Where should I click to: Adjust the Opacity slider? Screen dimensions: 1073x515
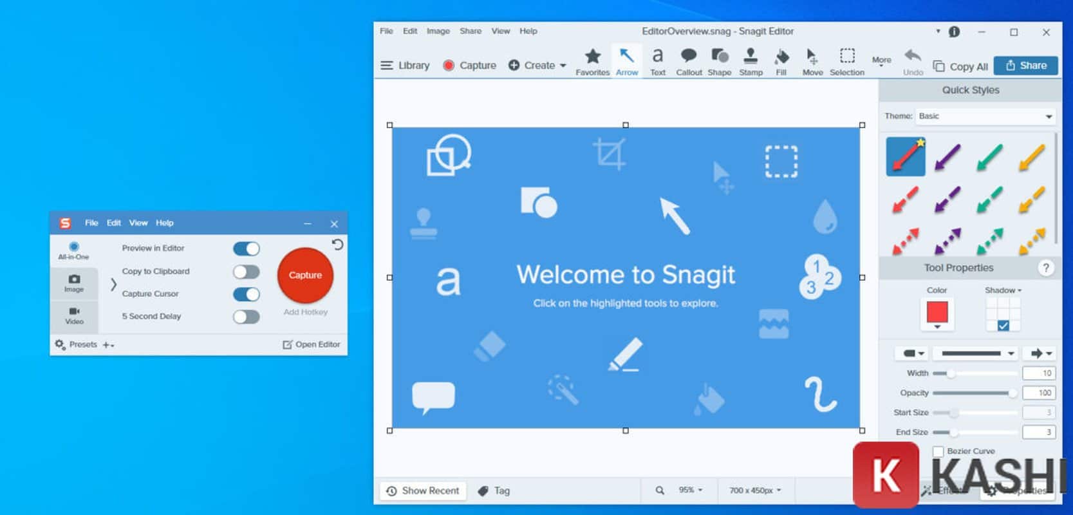(x=975, y=393)
